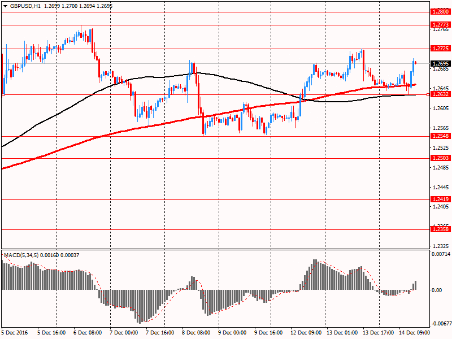Viewport: 452px width, 339px height.
Task: Click the 13 Dec 01:00 time label
Action: (342, 333)
